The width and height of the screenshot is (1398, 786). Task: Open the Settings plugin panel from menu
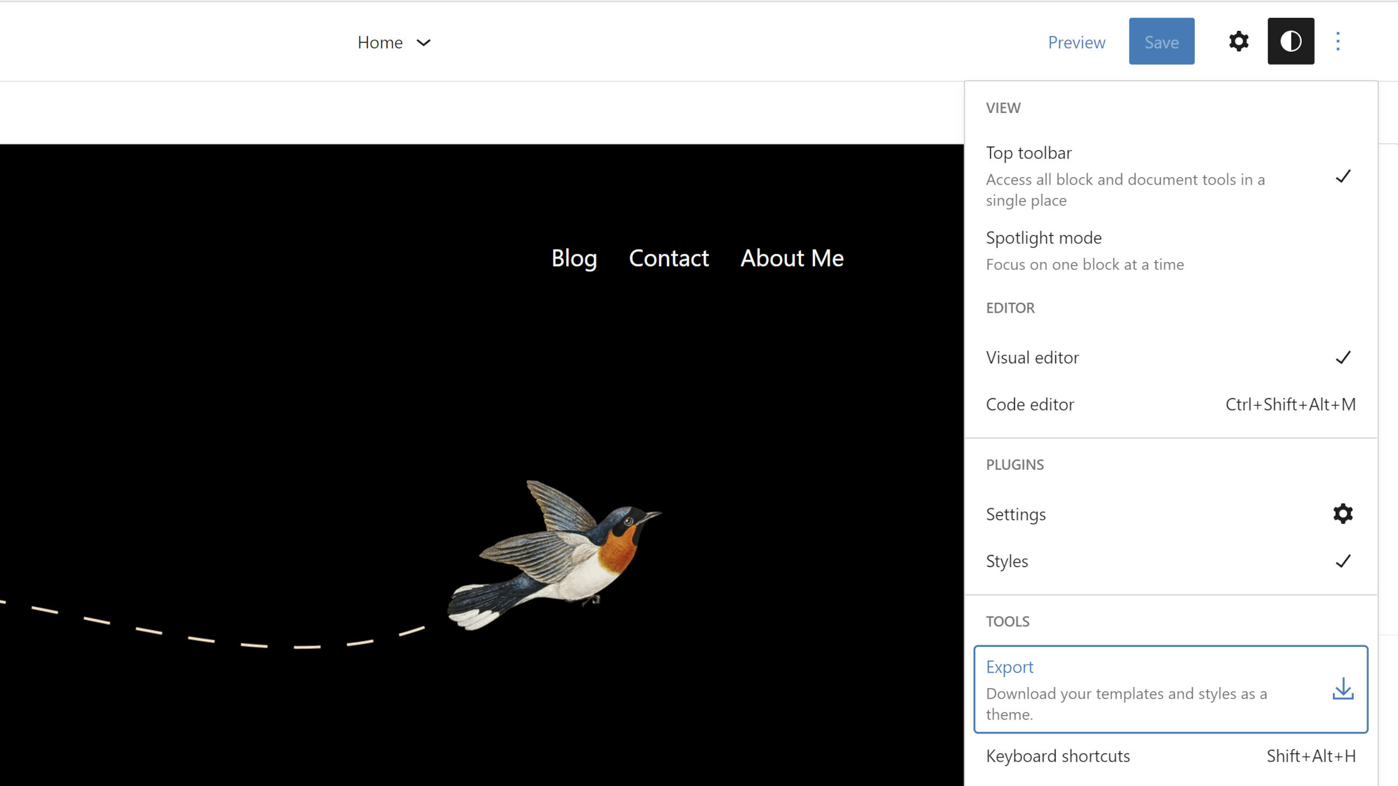1171,514
